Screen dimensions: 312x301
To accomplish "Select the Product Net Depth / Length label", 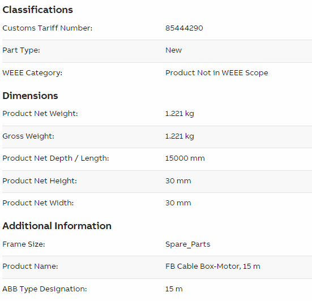I will 55,158.
